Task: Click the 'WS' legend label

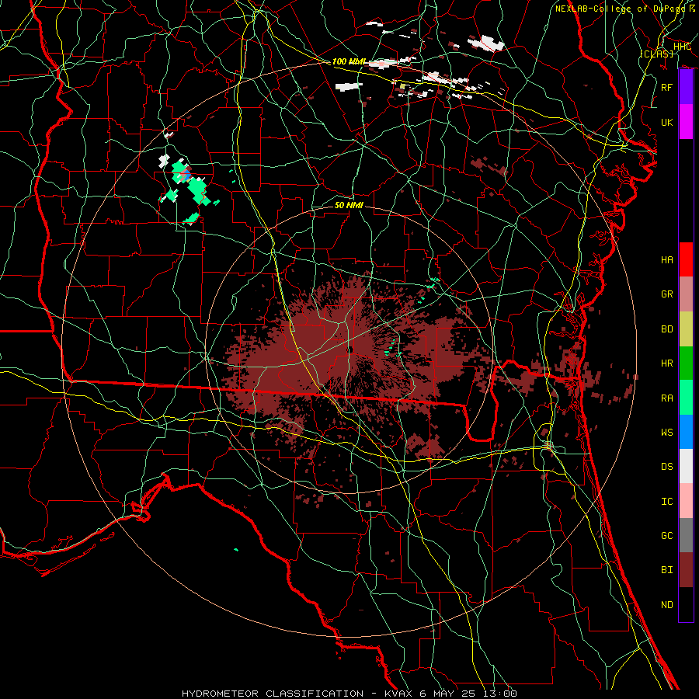Action: point(667,433)
